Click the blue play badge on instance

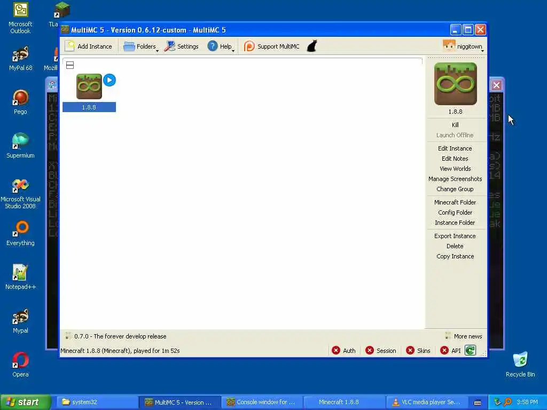pos(110,80)
